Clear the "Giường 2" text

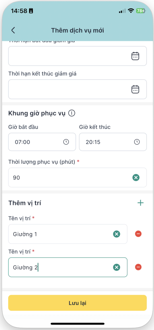(x=117, y=267)
